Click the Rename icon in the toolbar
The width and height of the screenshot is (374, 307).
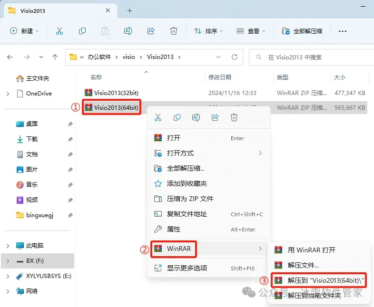click(128, 31)
